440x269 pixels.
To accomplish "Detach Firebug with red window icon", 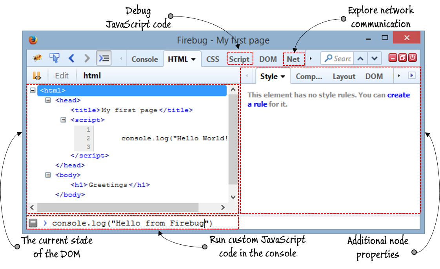I will [x=403, y=58].
